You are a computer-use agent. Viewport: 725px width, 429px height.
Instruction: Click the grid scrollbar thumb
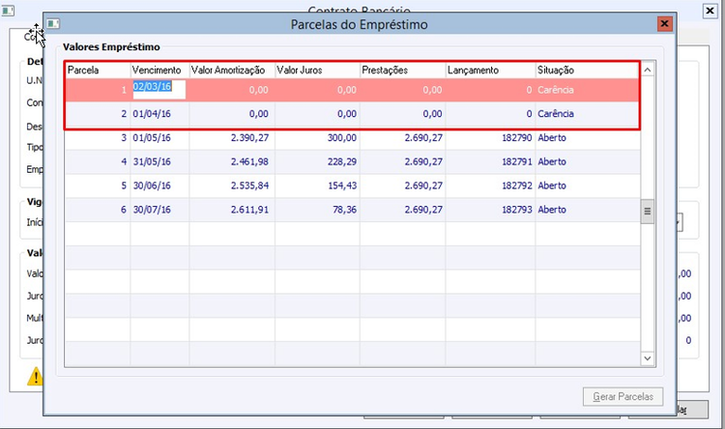point(648,212)
